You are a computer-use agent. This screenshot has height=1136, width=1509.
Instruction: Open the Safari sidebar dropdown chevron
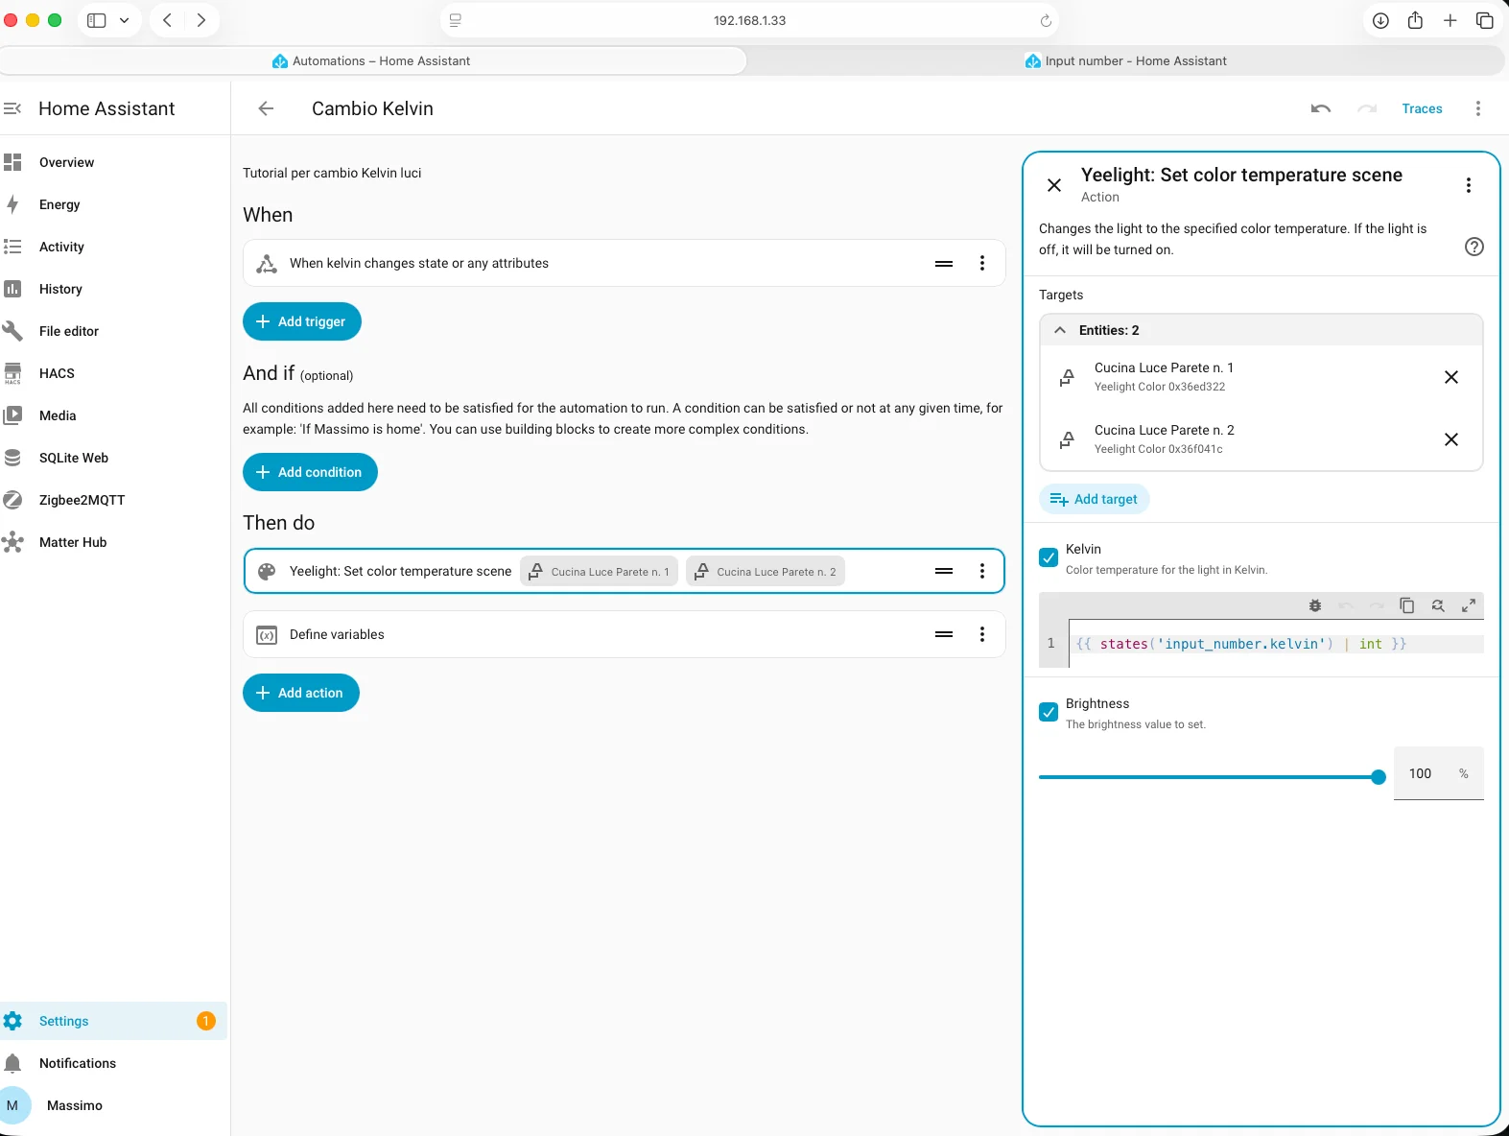click(124, 20)
